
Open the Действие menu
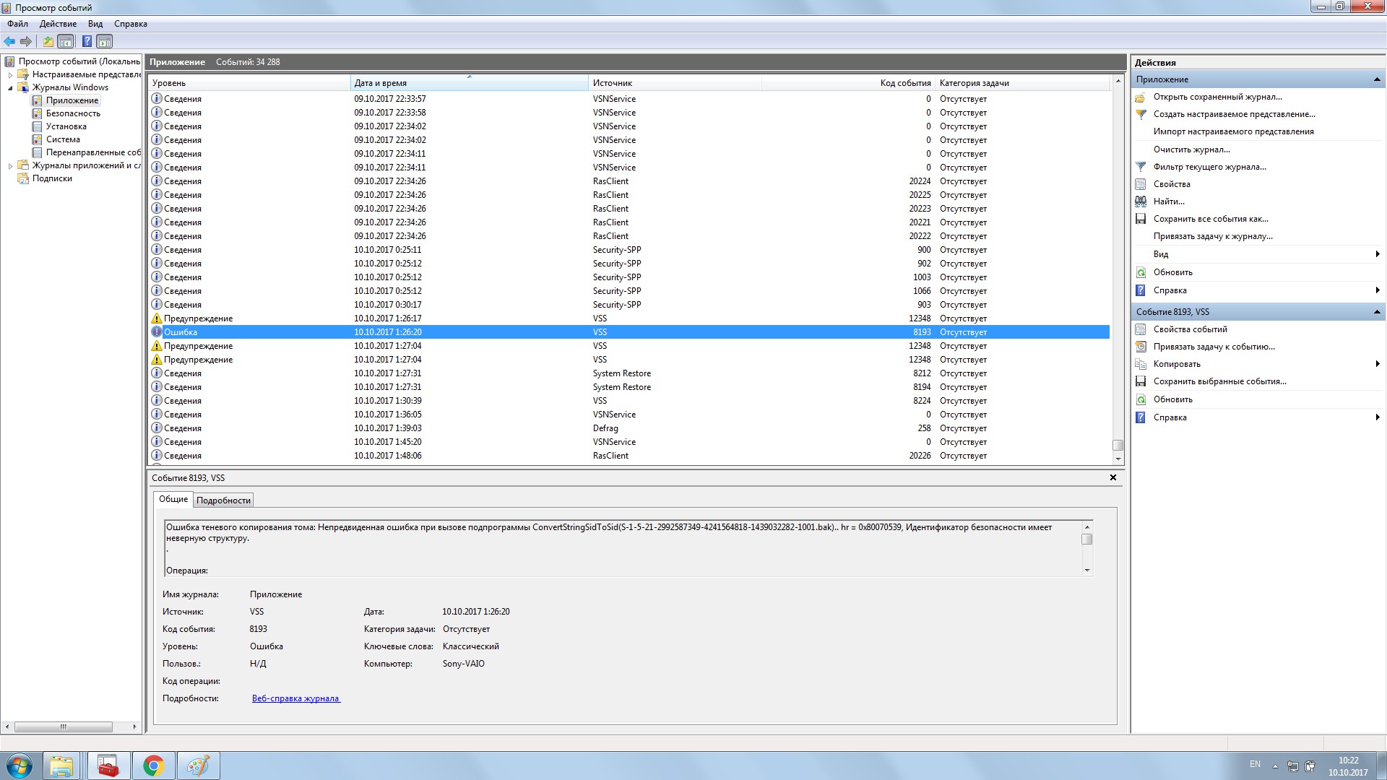(x=58, y=24)
